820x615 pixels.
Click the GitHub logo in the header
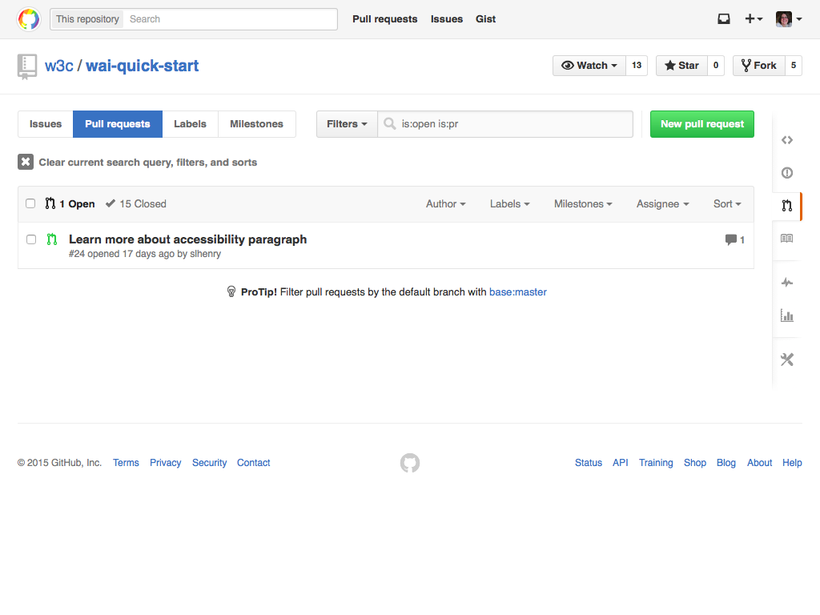tap(29, 19)
